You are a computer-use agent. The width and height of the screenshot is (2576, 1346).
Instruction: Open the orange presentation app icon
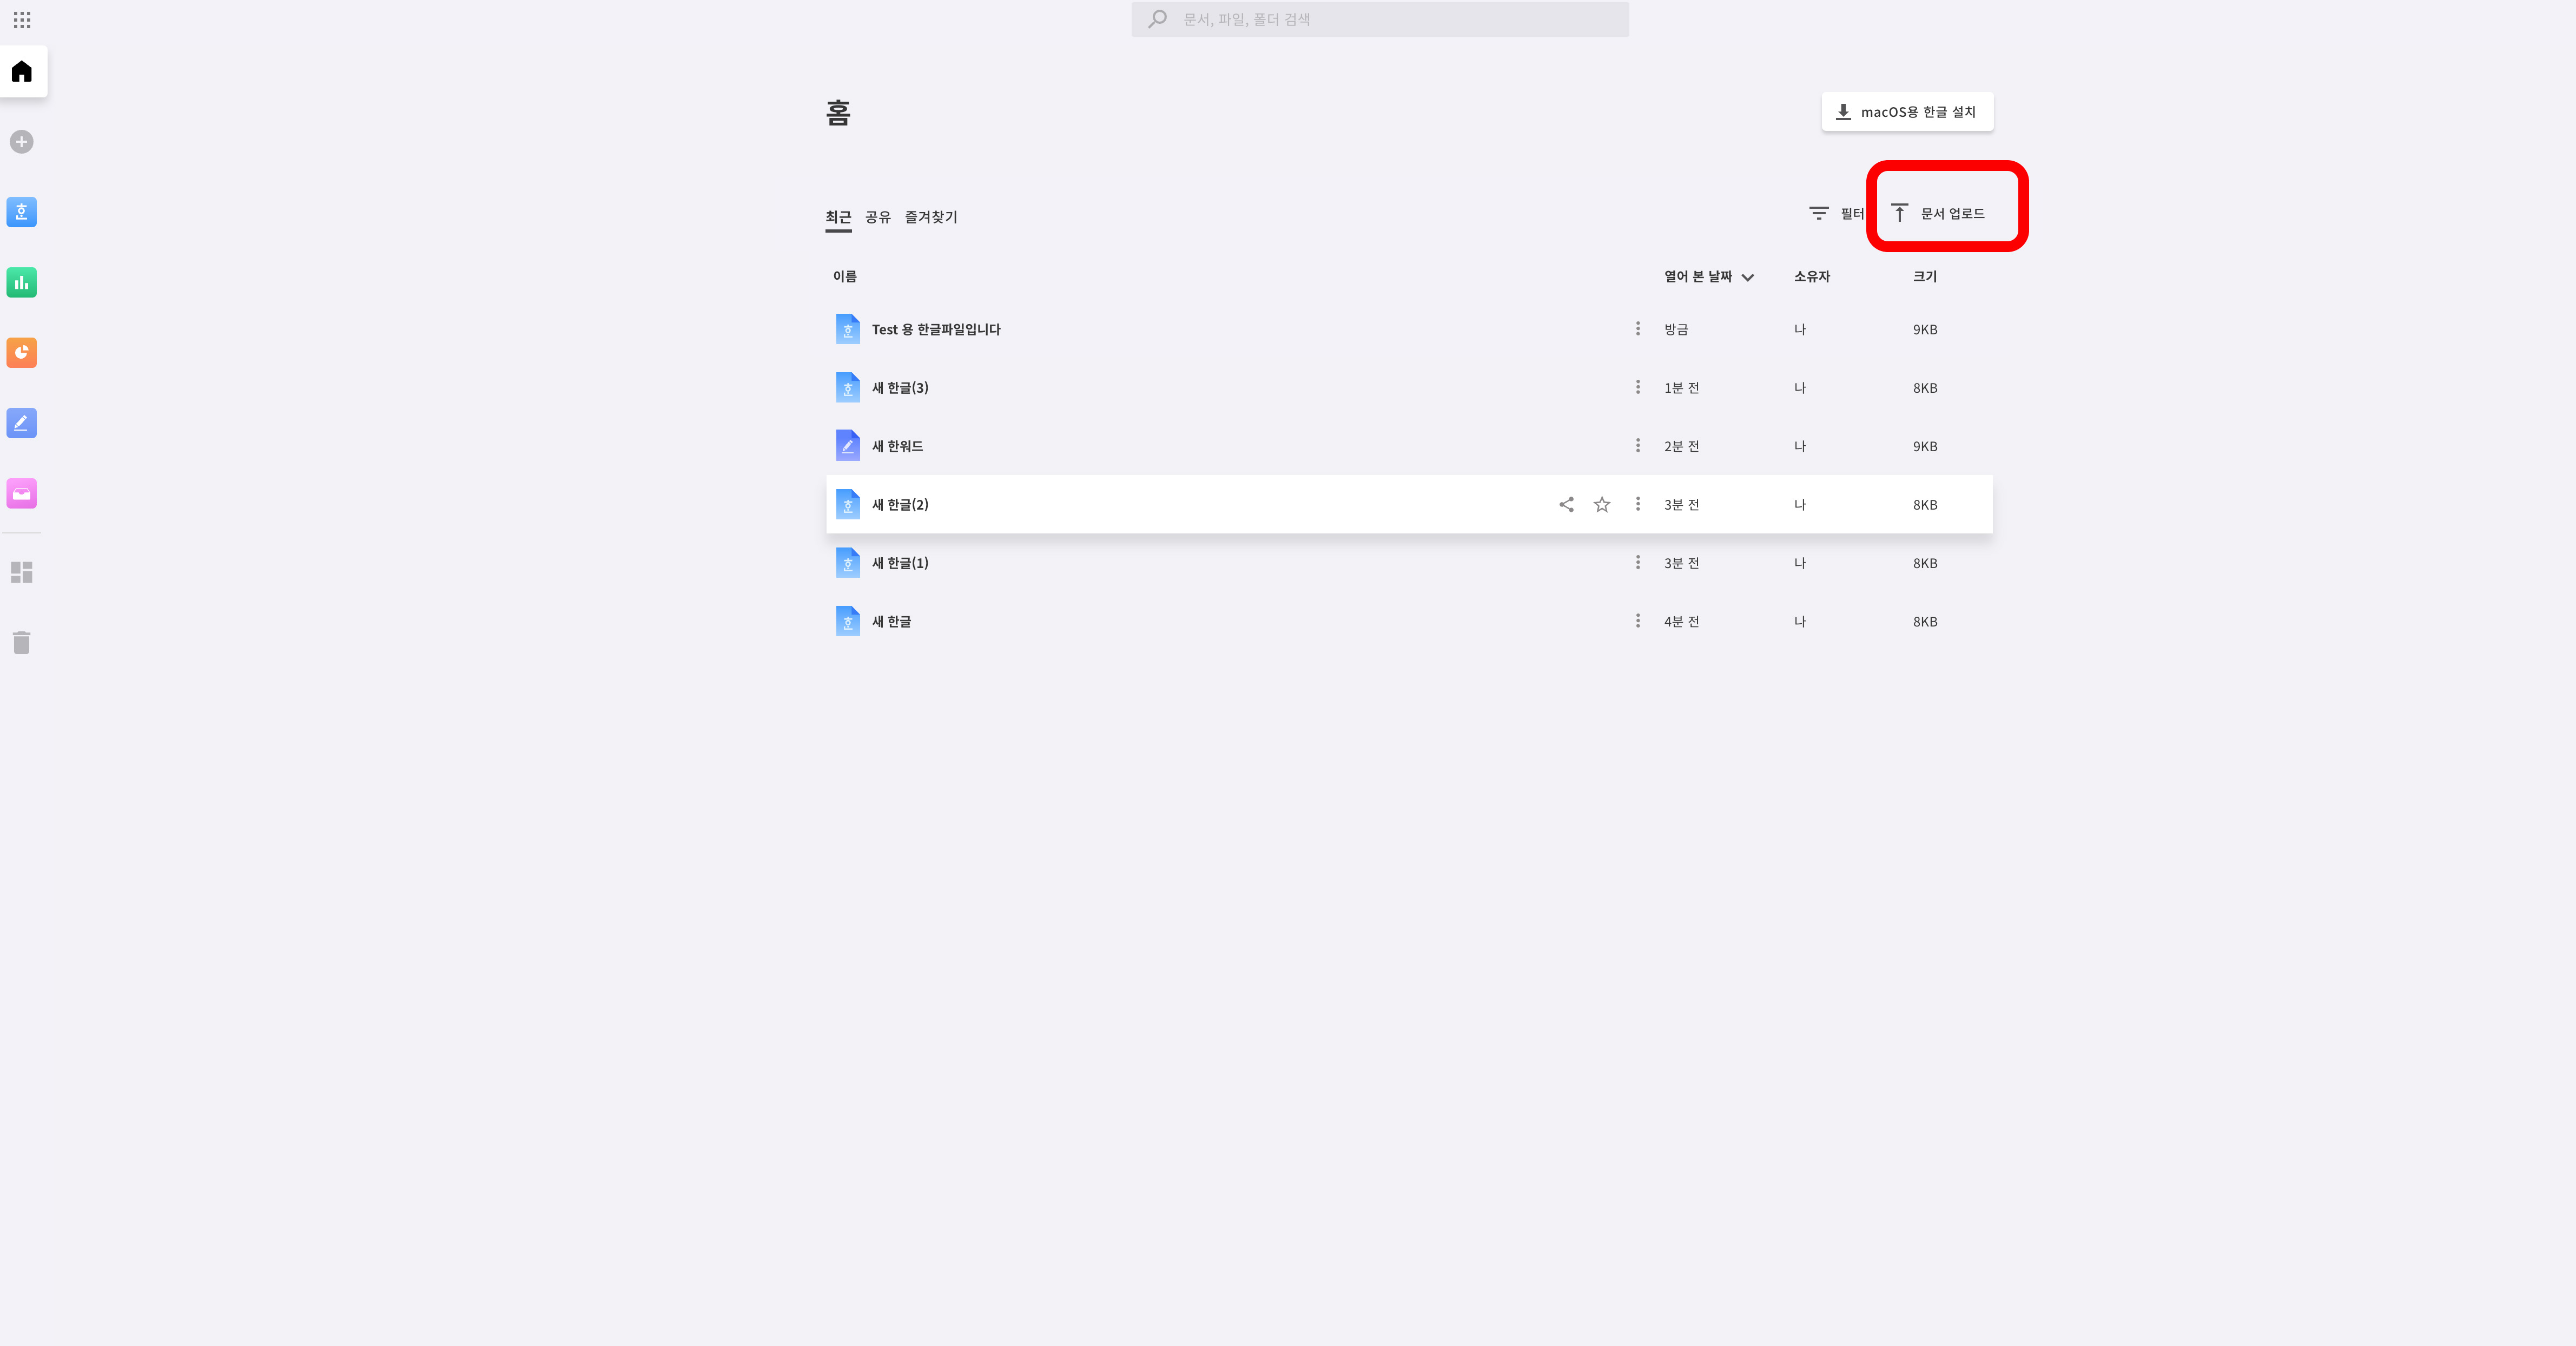pos(22,352)
